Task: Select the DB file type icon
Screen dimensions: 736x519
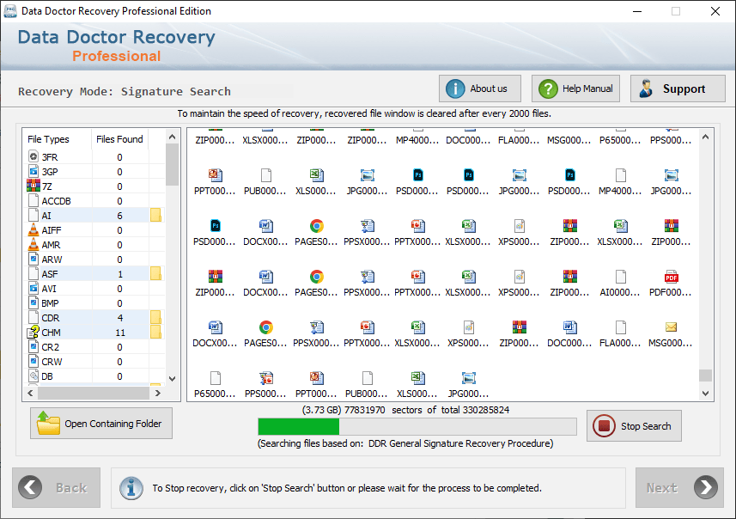Action: click(x=33, y=376)
